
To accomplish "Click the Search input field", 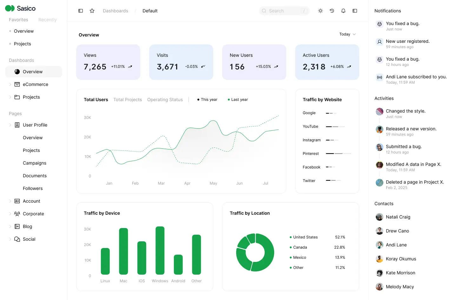I will tap(284, 11).
